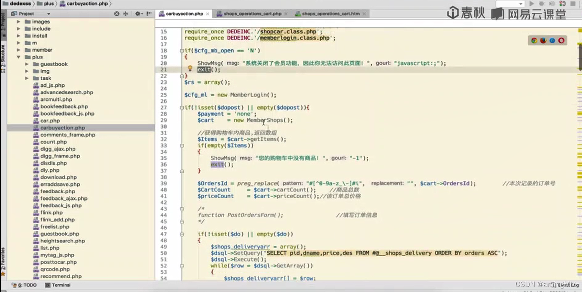Click the shopcar.class.php include path
This screenshot has width=582, height=292.
tap(288, 31)
